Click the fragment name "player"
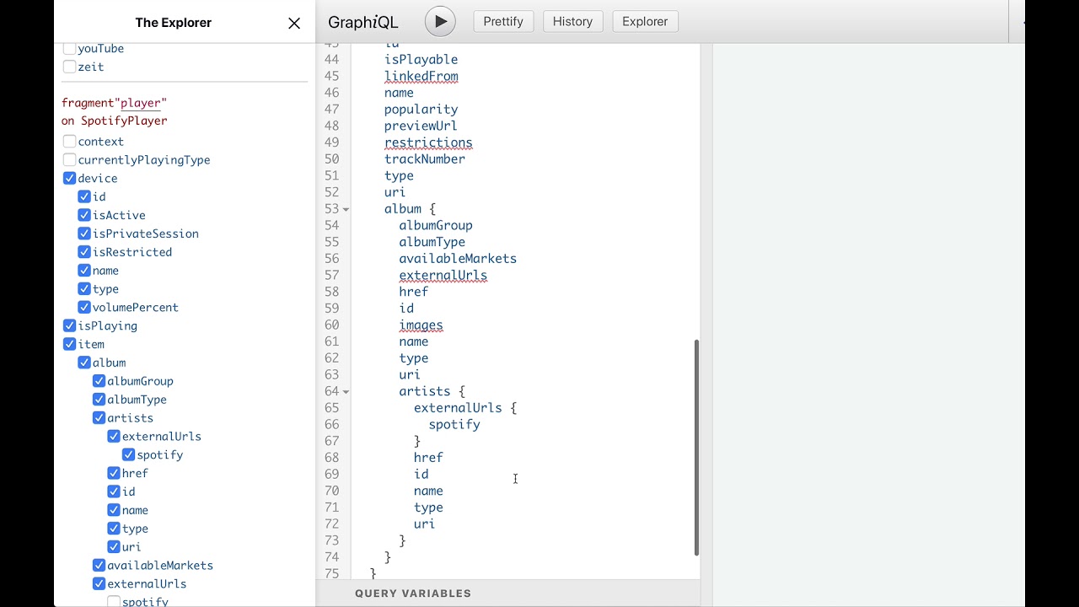Screen dimensions: 1079x607 click(141, 103)
